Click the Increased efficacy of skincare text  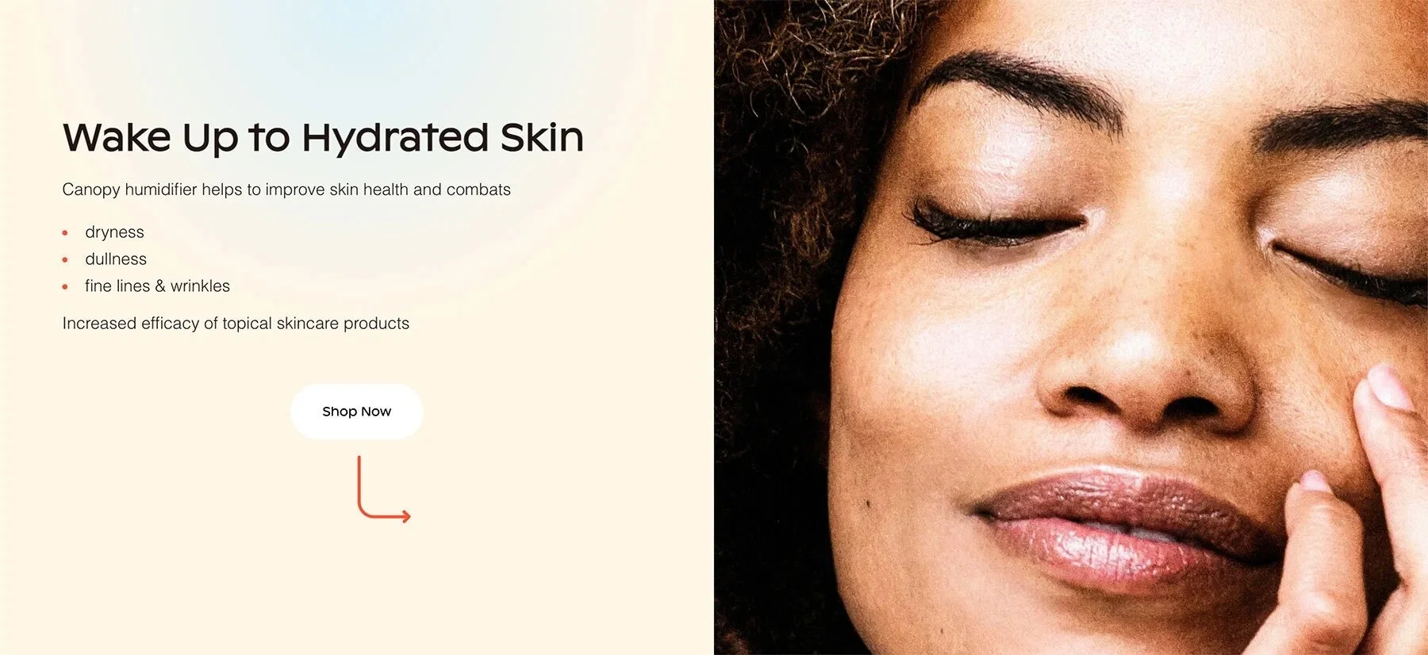[236, 324]
